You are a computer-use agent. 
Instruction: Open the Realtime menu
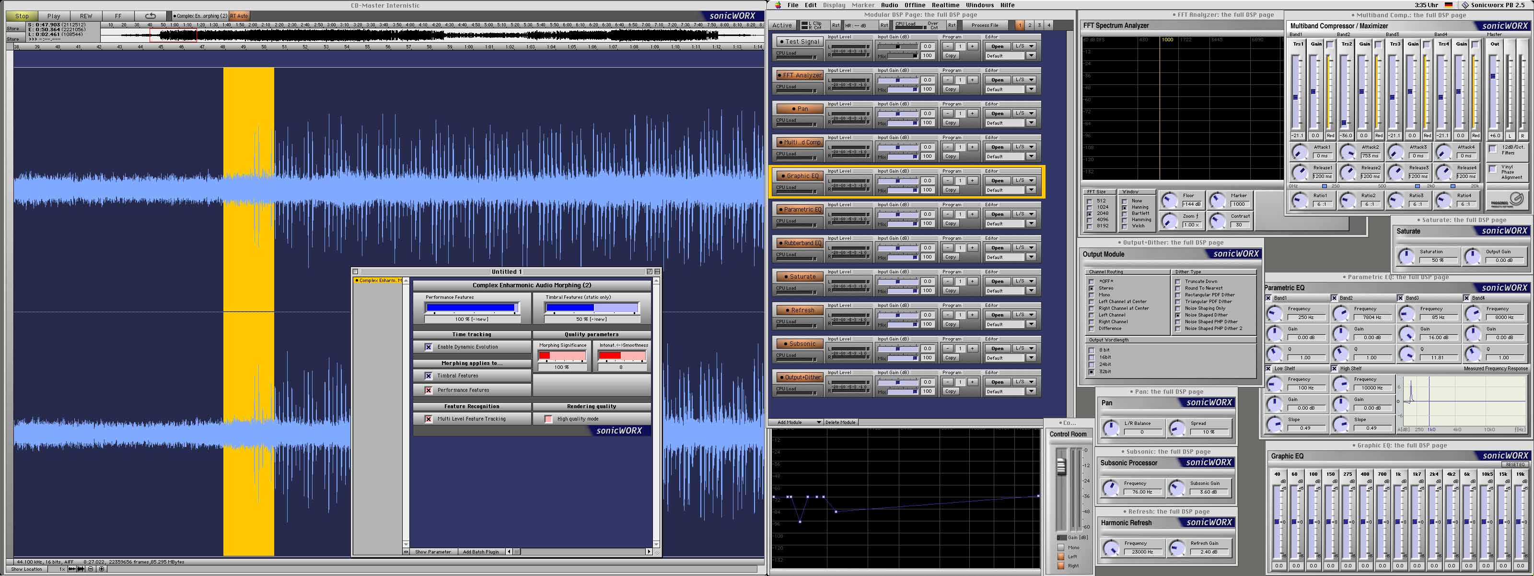(x=946, y=5)
